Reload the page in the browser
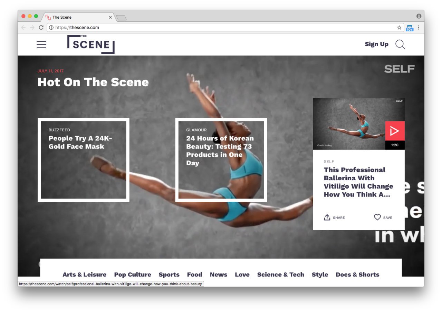This screenshot has width=442, height=312. click(41, 28)
